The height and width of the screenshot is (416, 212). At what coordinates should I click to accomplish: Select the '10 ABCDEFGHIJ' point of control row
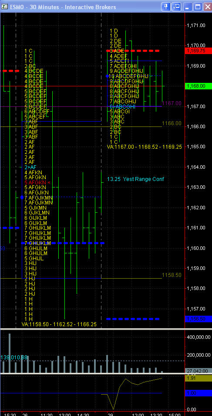coord(128,76)
